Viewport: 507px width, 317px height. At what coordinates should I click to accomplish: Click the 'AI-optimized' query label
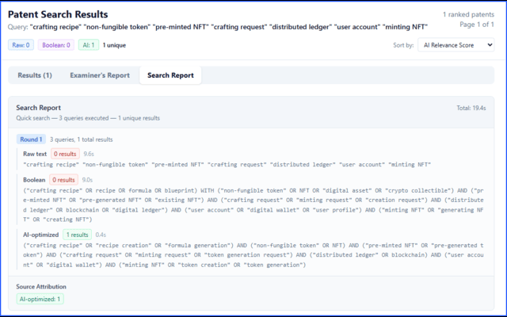tap(40, 235)
